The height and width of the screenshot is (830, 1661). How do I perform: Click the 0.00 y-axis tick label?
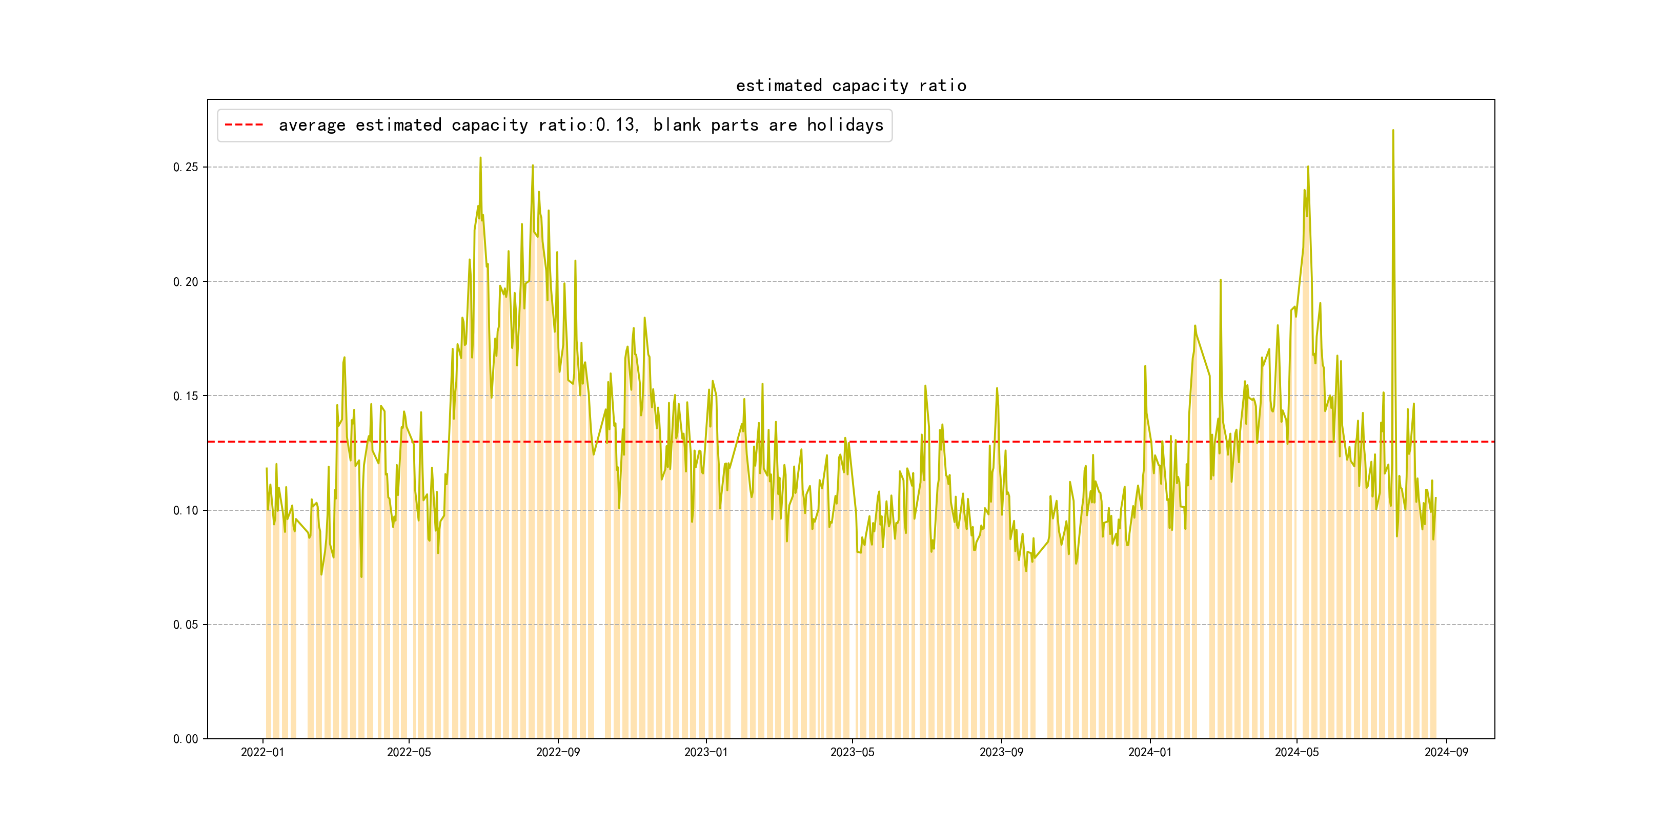[186, 739]
